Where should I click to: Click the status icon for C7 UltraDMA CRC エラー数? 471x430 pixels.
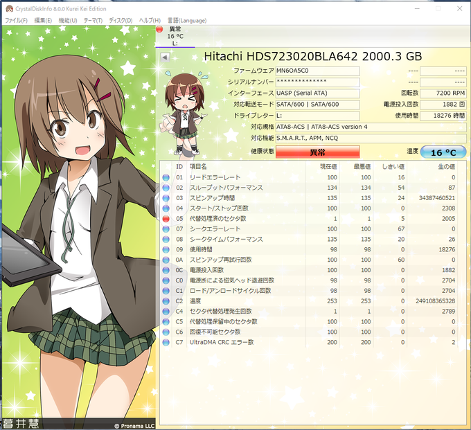pos(166,342)
